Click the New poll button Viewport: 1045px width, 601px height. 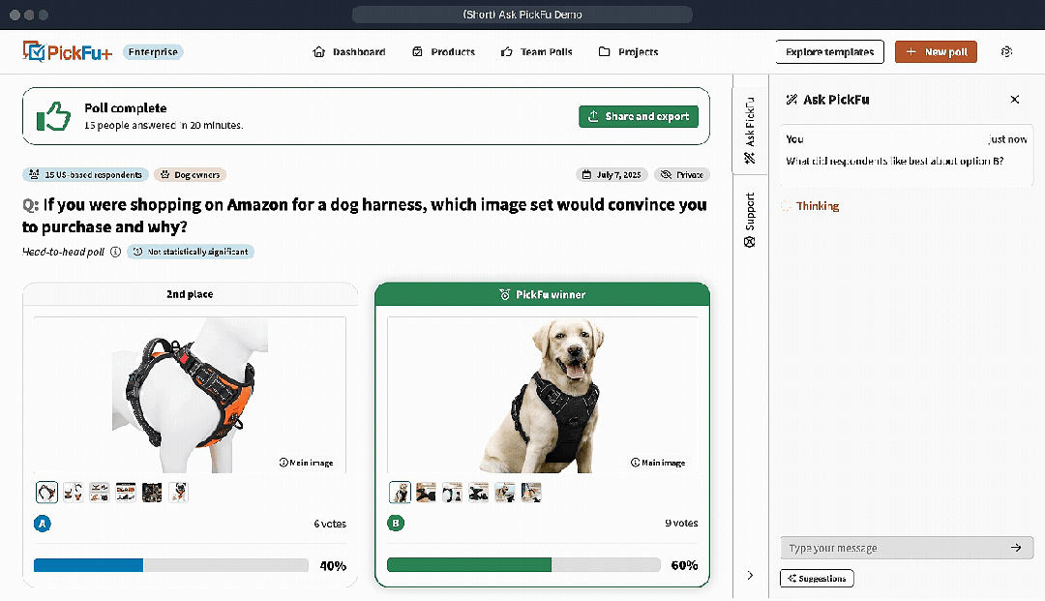pyautogui.click(x=935, y=52)
